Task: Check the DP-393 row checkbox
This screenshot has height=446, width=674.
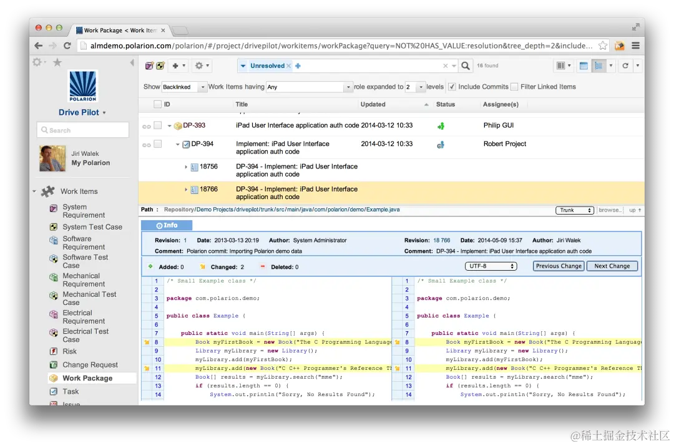Action: [x=158, y=125]
